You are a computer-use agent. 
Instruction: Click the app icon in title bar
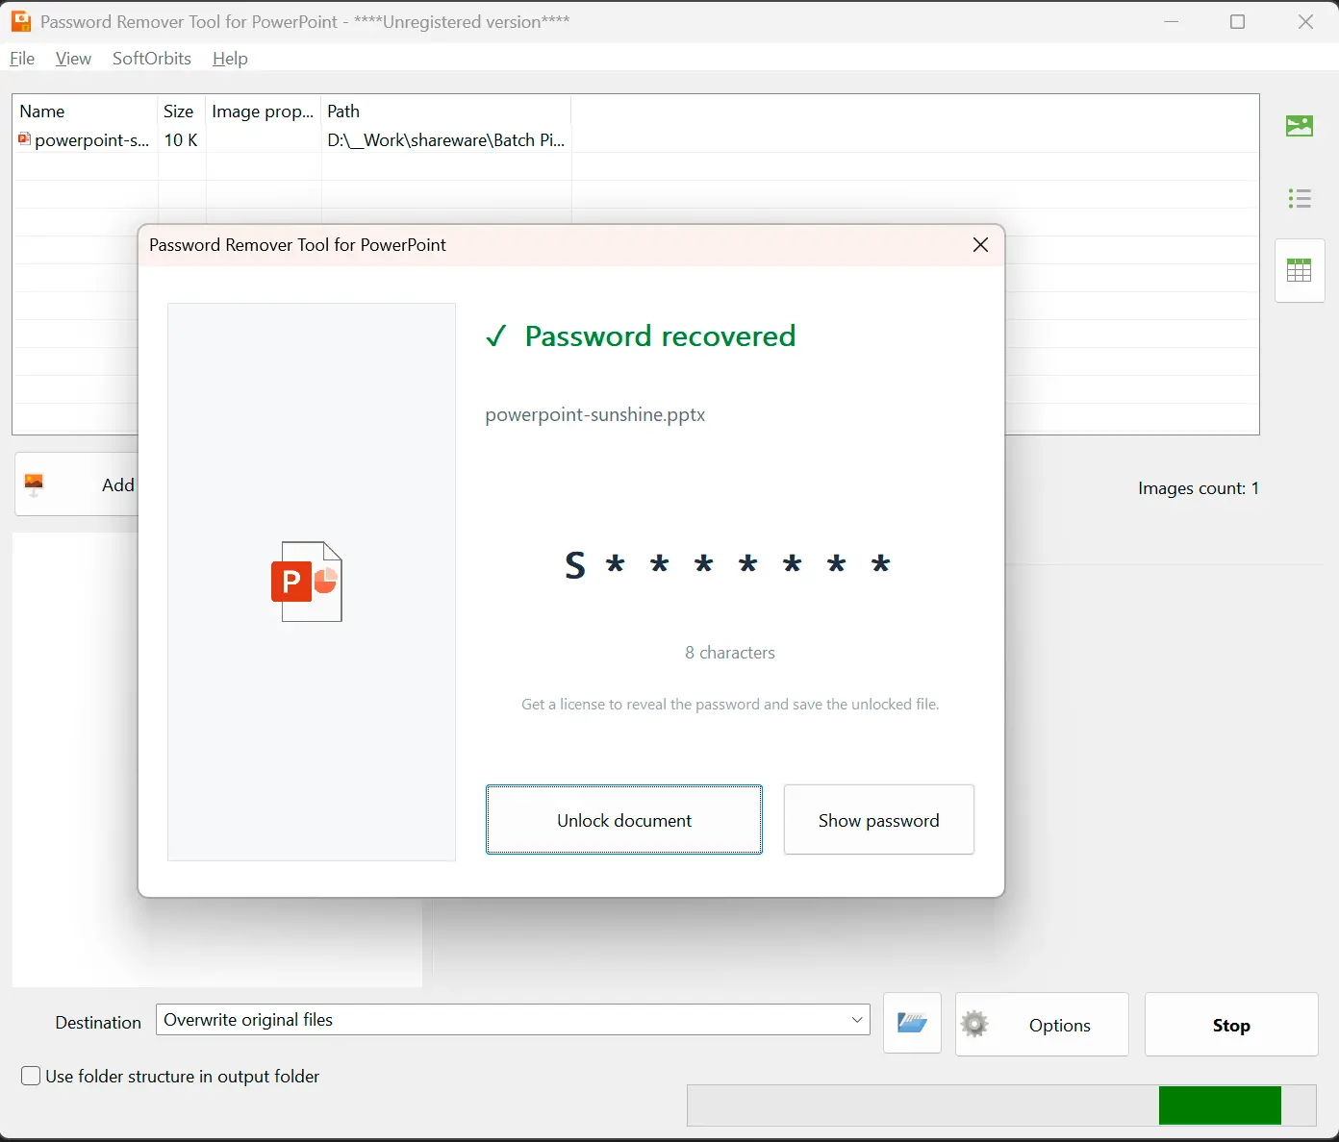click(x=21, y=21)
